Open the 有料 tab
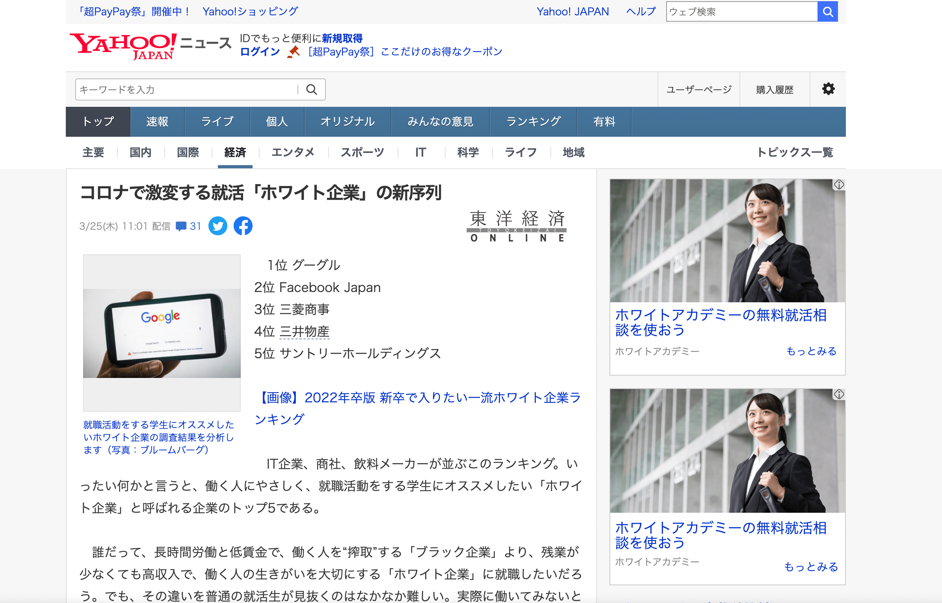The image size is (942, 603). [x=604, y=122]
